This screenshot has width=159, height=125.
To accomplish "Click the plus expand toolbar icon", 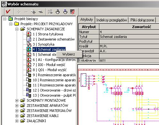I will 19,12.
